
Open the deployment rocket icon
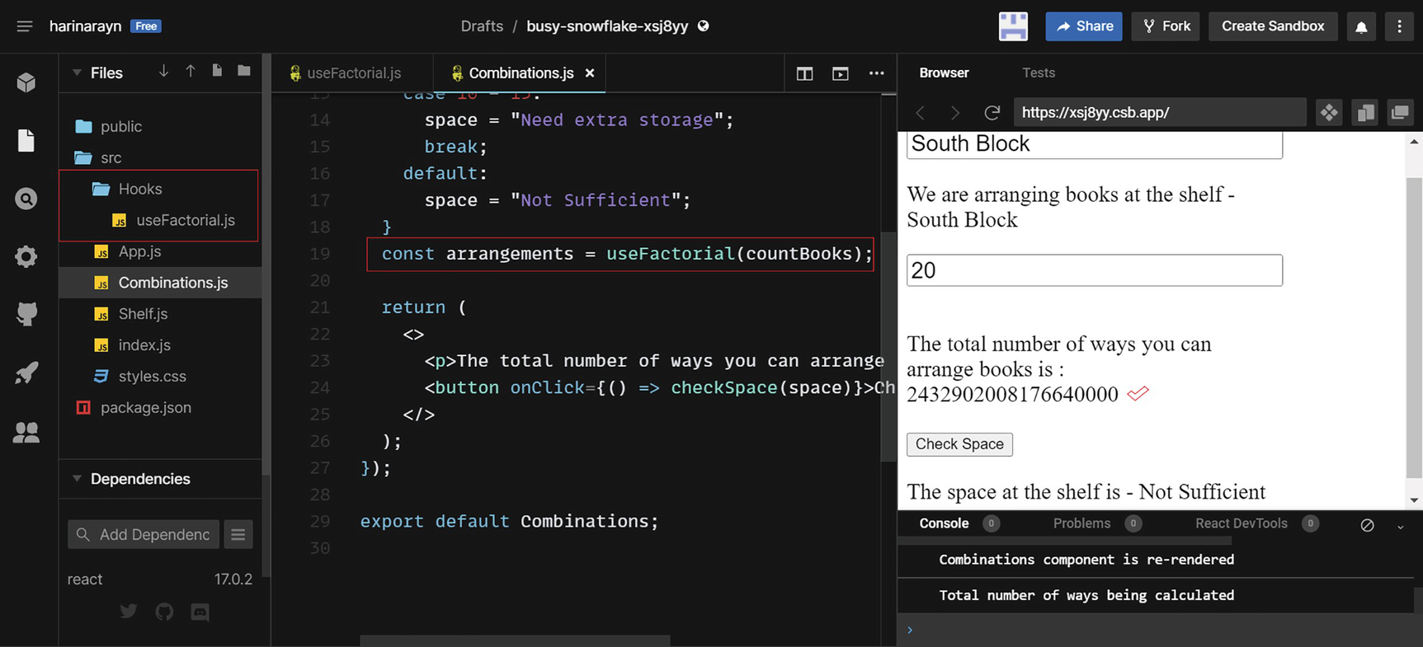click(26, 373)
